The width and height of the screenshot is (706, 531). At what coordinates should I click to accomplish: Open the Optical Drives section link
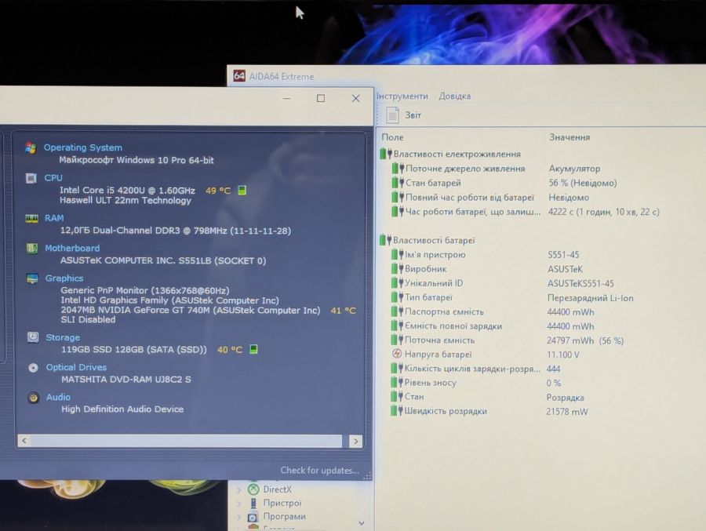(x=76, y=368)
